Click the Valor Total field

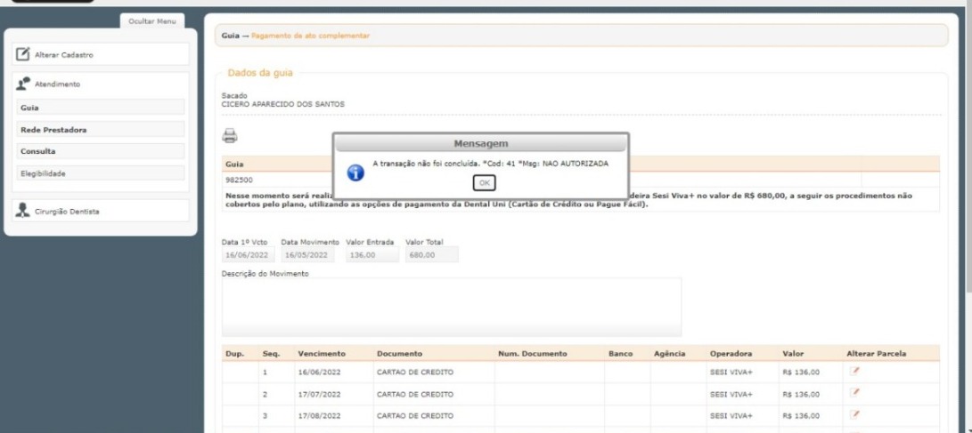point(431,255)
